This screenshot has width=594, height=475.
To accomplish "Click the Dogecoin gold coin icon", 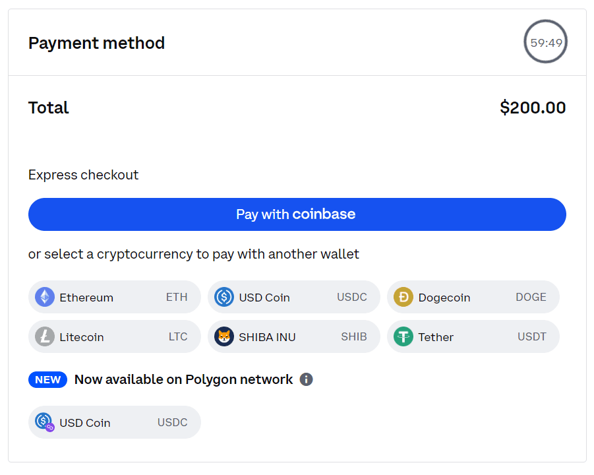I will pyautogui.click(x=403, y=297).
